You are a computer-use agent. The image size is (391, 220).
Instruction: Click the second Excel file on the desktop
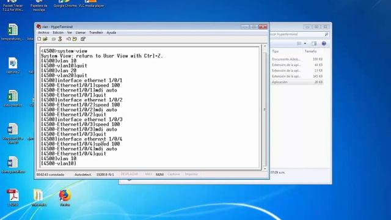12,98
